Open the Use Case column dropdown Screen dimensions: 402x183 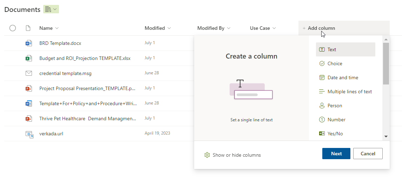click(x=263, y=28)
